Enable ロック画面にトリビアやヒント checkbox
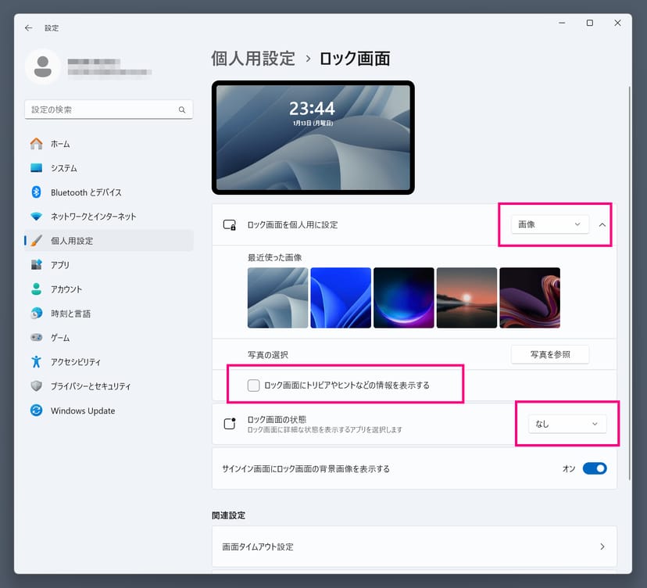Image resolution: width=647 pixels, height=588 pixels. click(x=253, y=385)
